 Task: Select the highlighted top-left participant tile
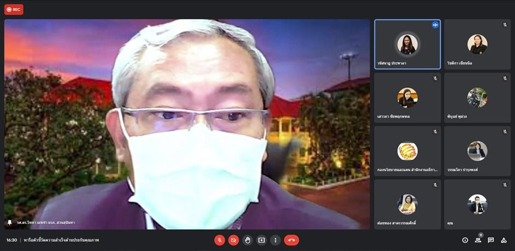coord(407,44)
